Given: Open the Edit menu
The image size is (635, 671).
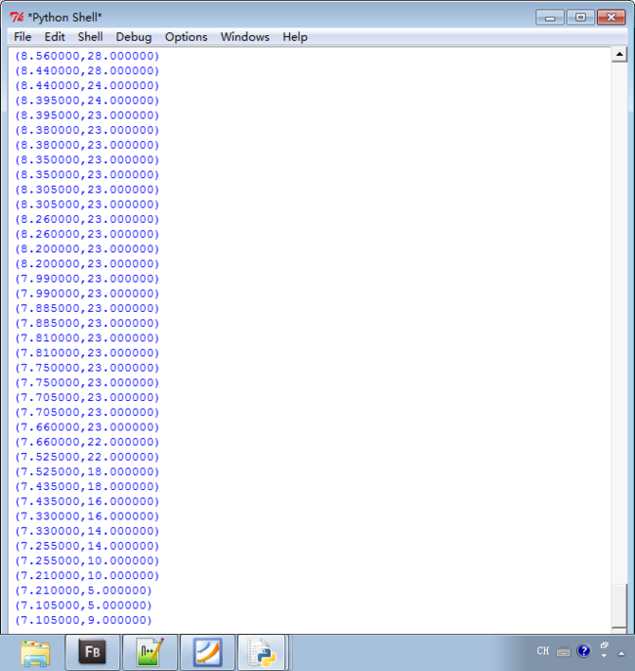Looking at the screenshot, I should point(55,37).
